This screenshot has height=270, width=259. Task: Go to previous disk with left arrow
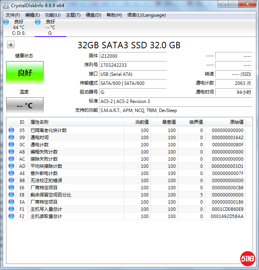(x=11, y=45)
